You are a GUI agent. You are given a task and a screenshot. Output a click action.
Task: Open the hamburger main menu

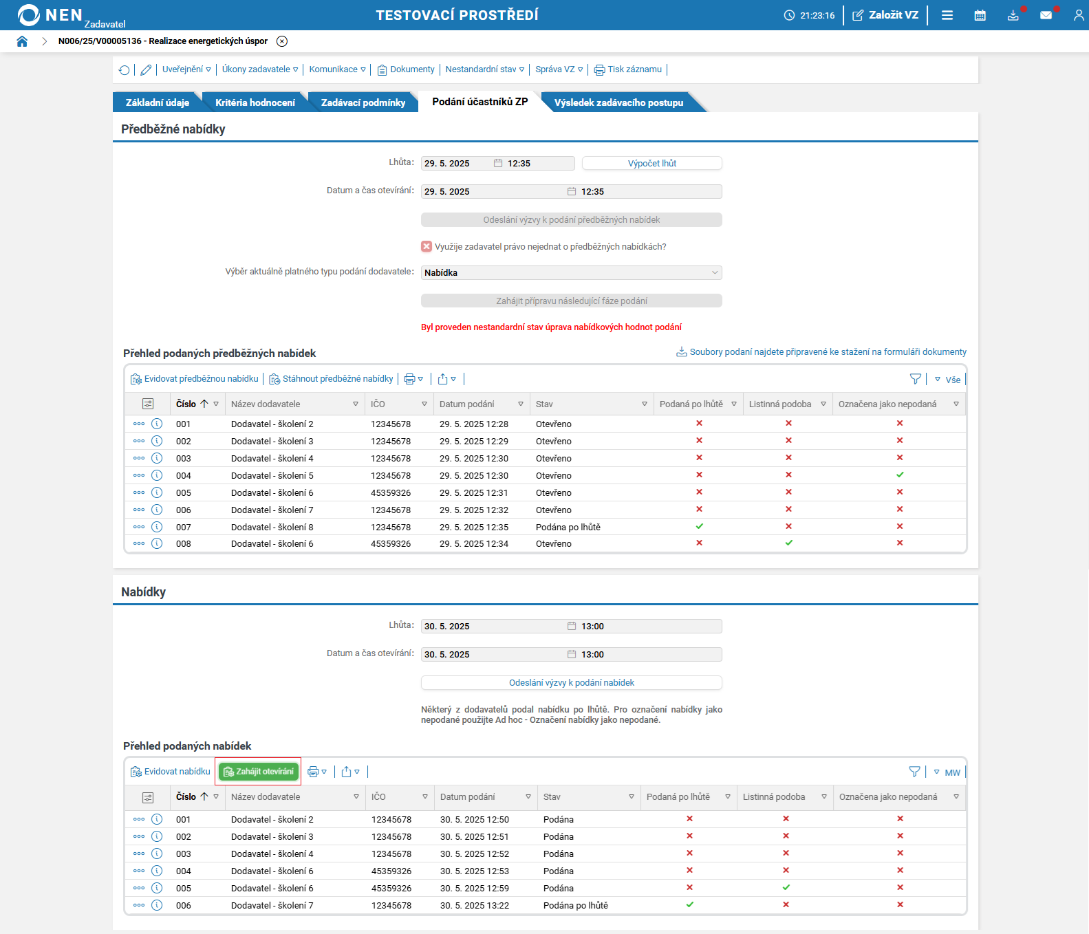[x=947, y=15]
